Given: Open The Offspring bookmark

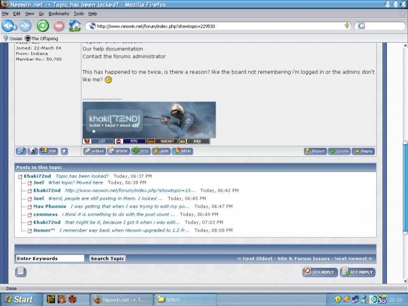Looking at the screenshot, I should pos(41,38).
